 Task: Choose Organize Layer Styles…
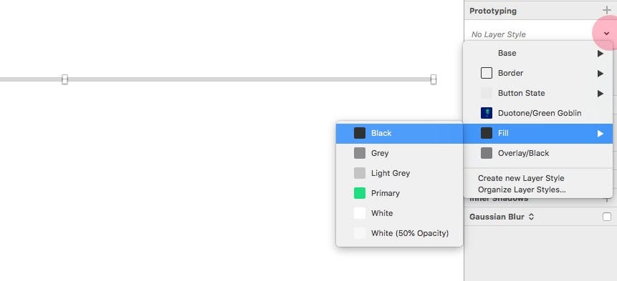coord(522,190)
